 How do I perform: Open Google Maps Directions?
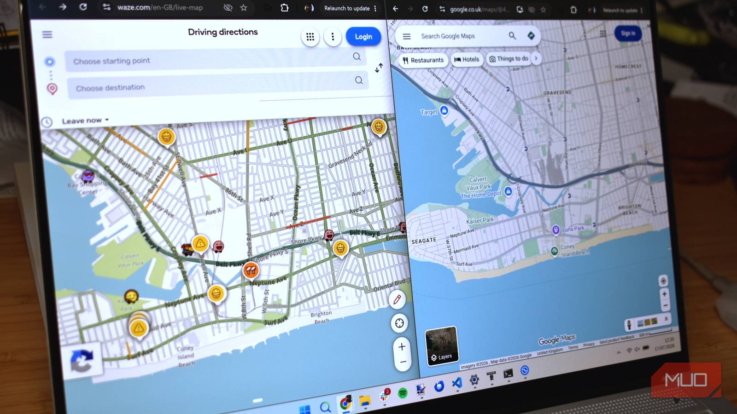click(x=531, y=35)
